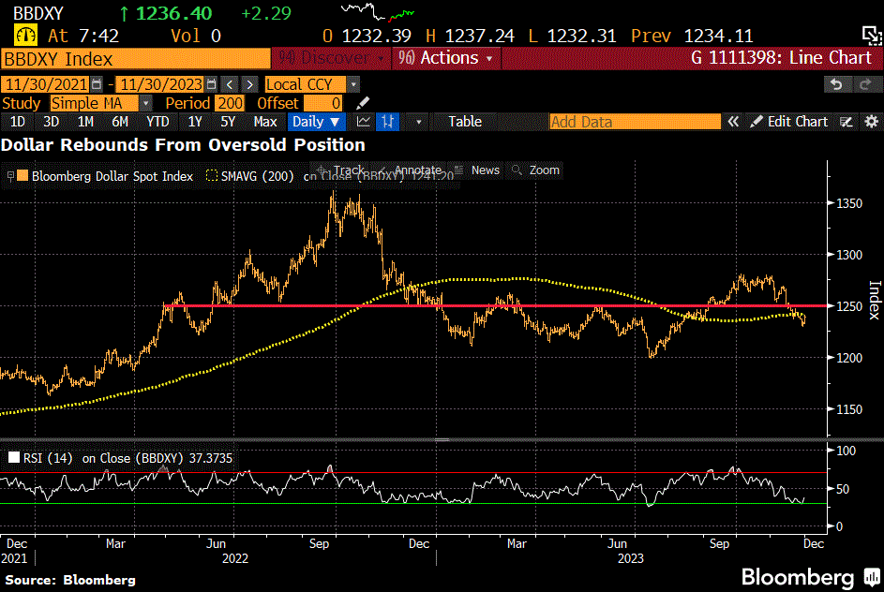Open the Discover menu
Viewport: 884px width, 592px height.
[x=332, y=57]
